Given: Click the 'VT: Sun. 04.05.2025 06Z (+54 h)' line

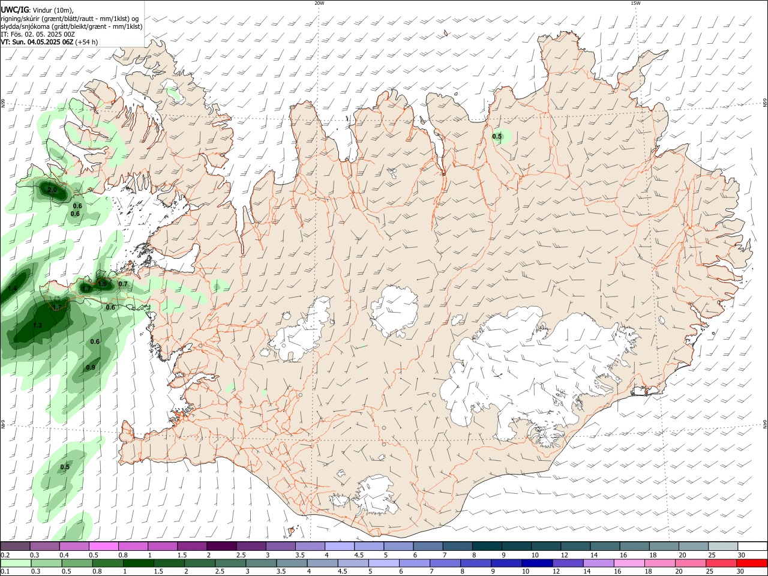Looking at the screenshot, I should click(x=49, y=42).
